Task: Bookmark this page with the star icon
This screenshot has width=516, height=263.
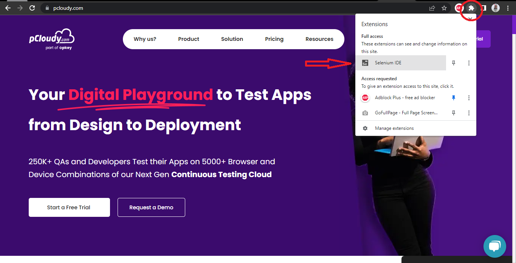Action: 444,8
